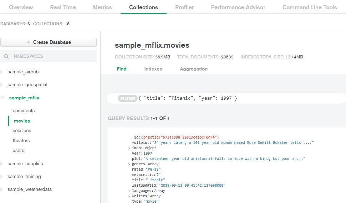
Task: Open the comments collection
Action: [x=24, y=111]
